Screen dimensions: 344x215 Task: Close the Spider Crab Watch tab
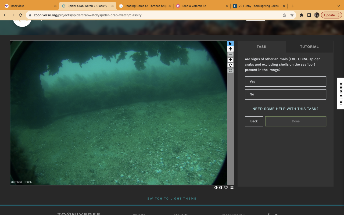(x=112, y=6)
